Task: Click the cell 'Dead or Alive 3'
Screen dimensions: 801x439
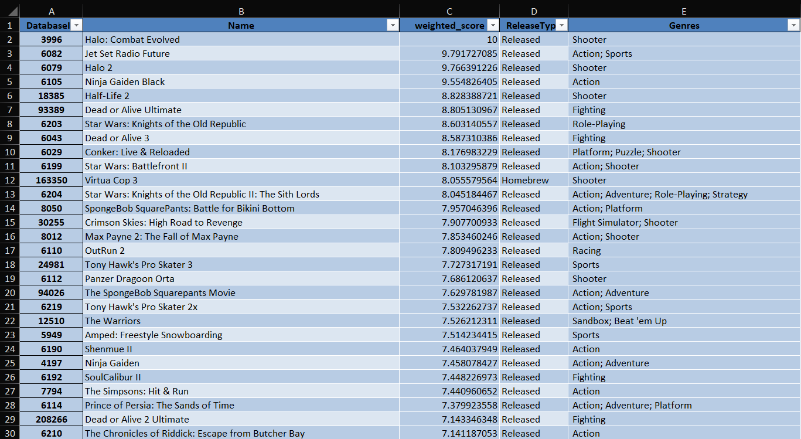Action: (241, 138)
